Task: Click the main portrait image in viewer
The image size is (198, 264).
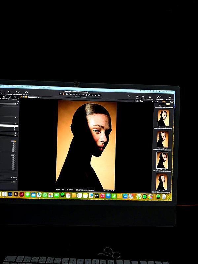Action: coord(86,145)
